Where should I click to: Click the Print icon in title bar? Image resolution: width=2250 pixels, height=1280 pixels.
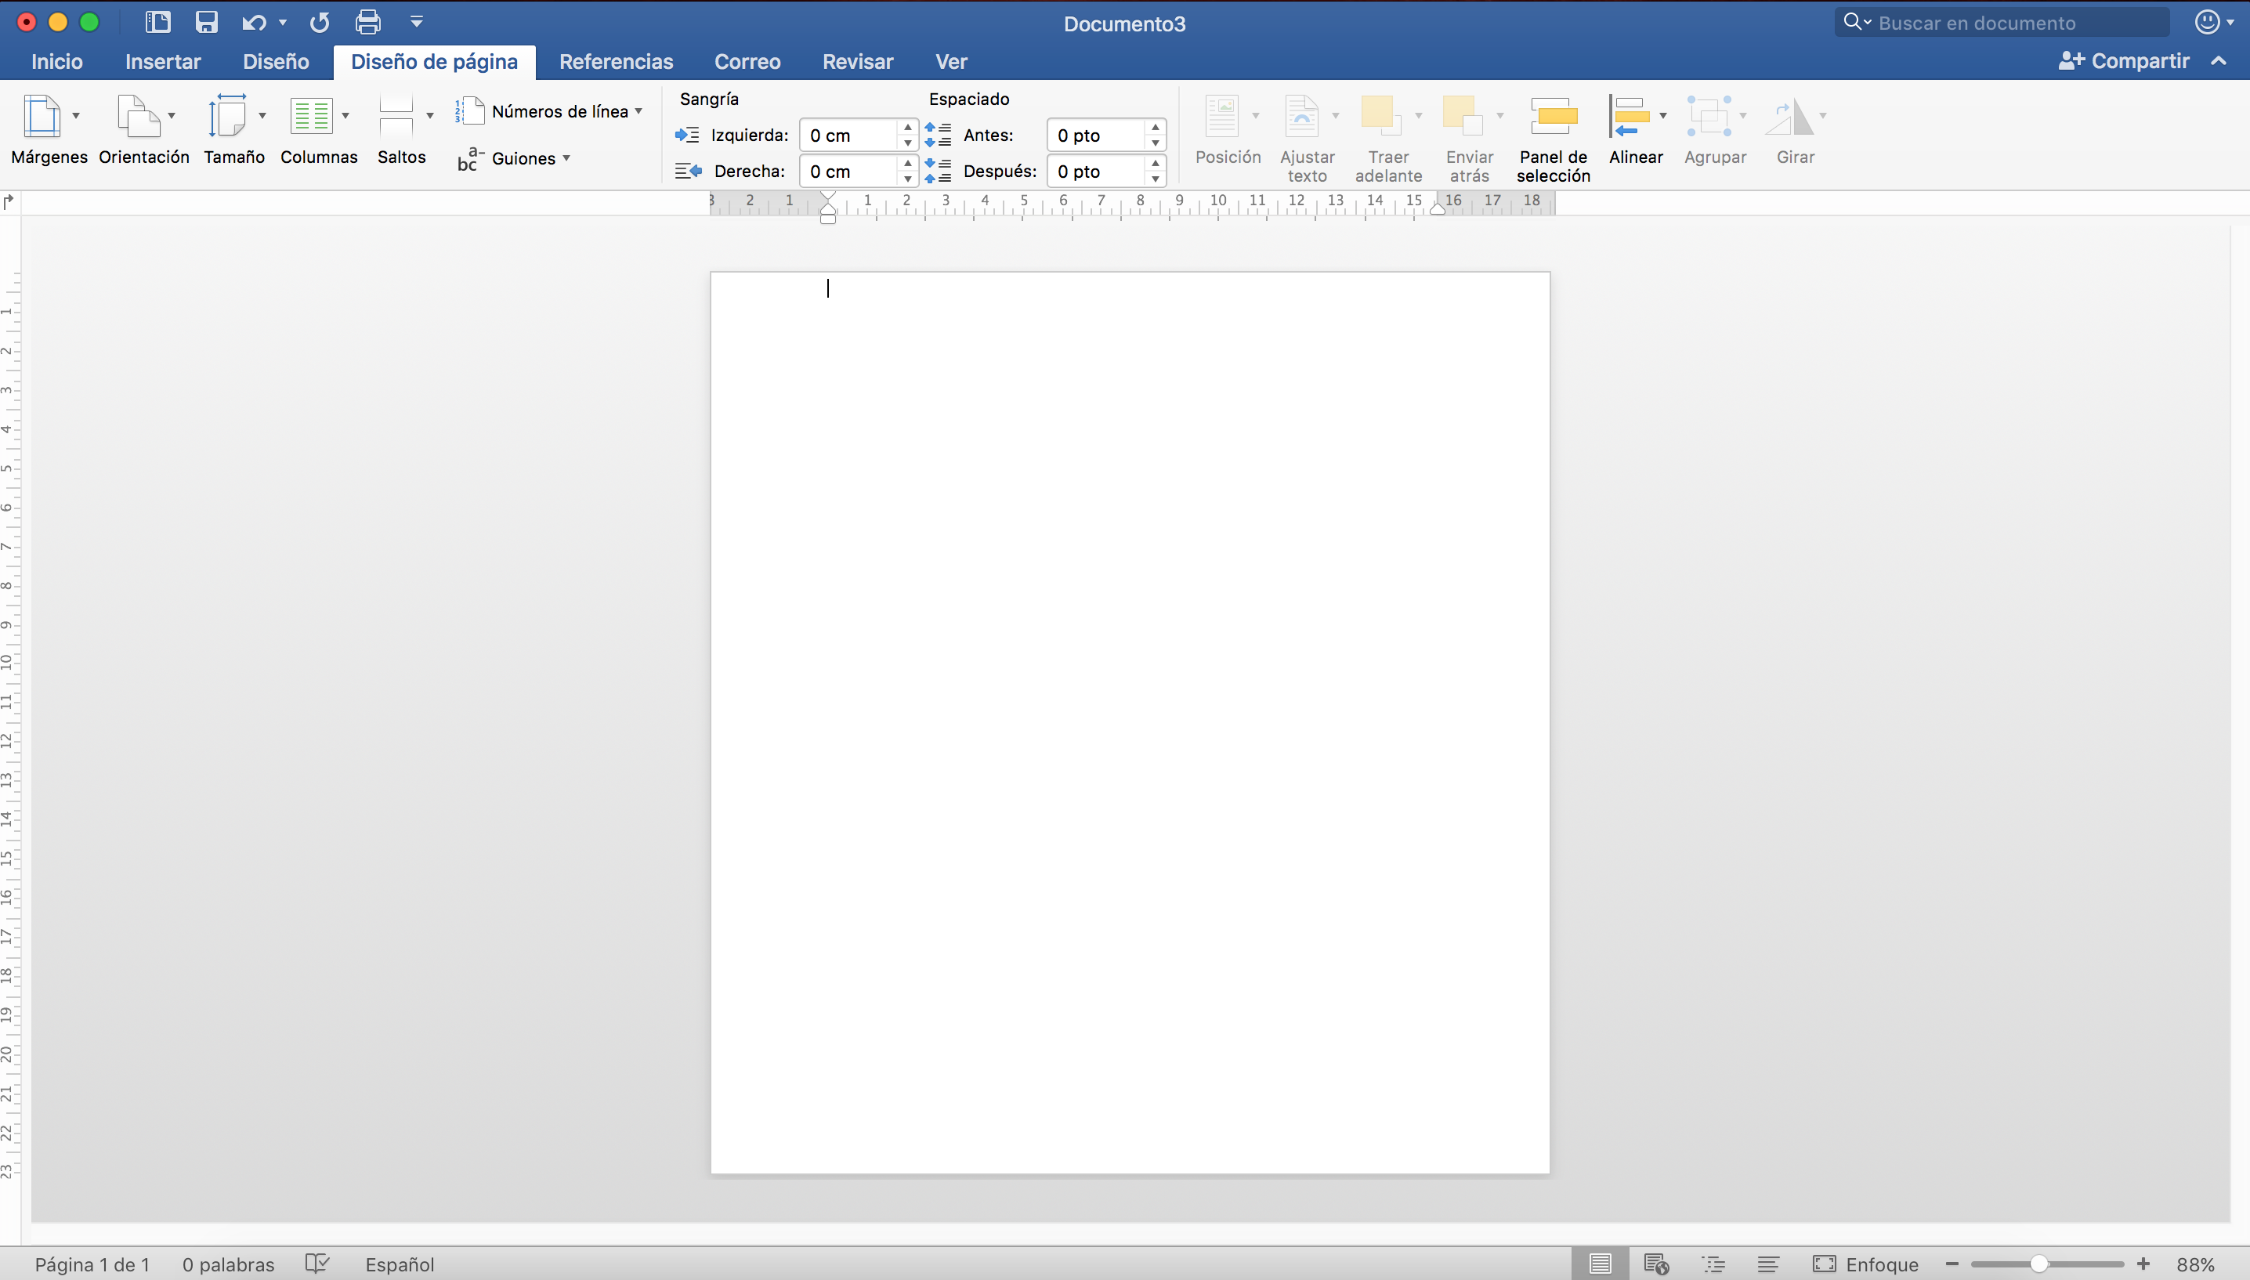[367, 22]
